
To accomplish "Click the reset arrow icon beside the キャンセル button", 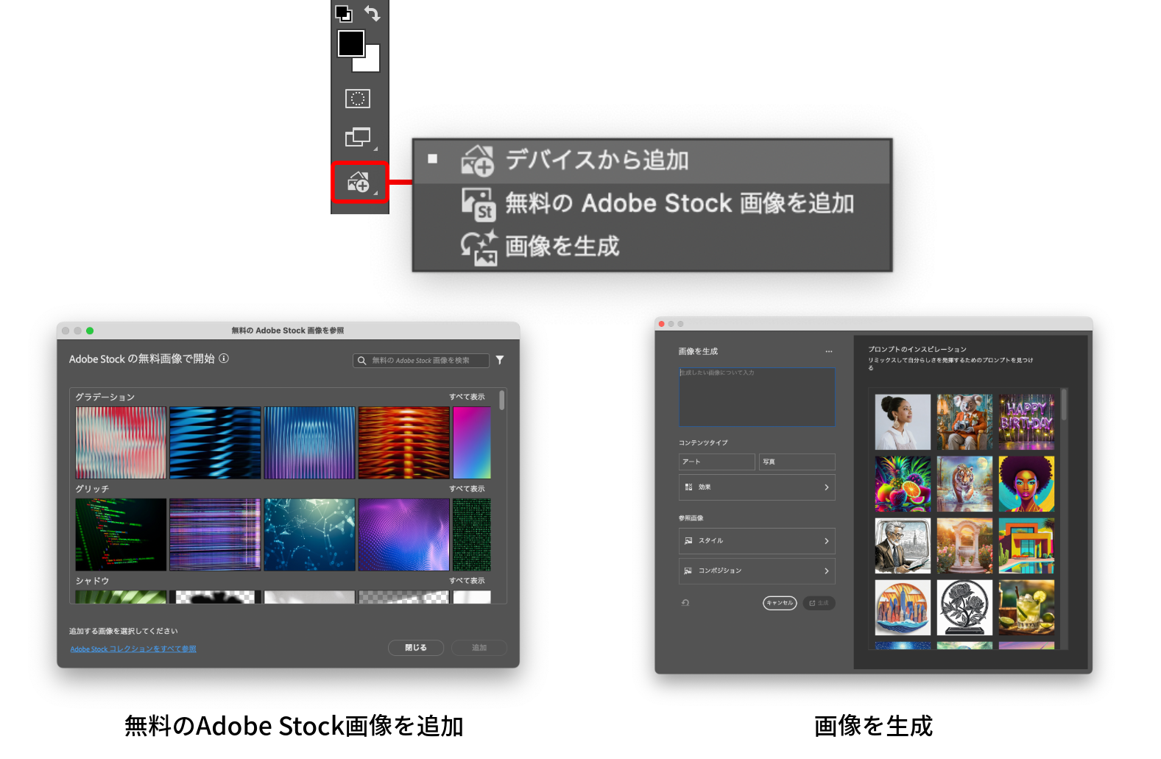I will point(685,603).
